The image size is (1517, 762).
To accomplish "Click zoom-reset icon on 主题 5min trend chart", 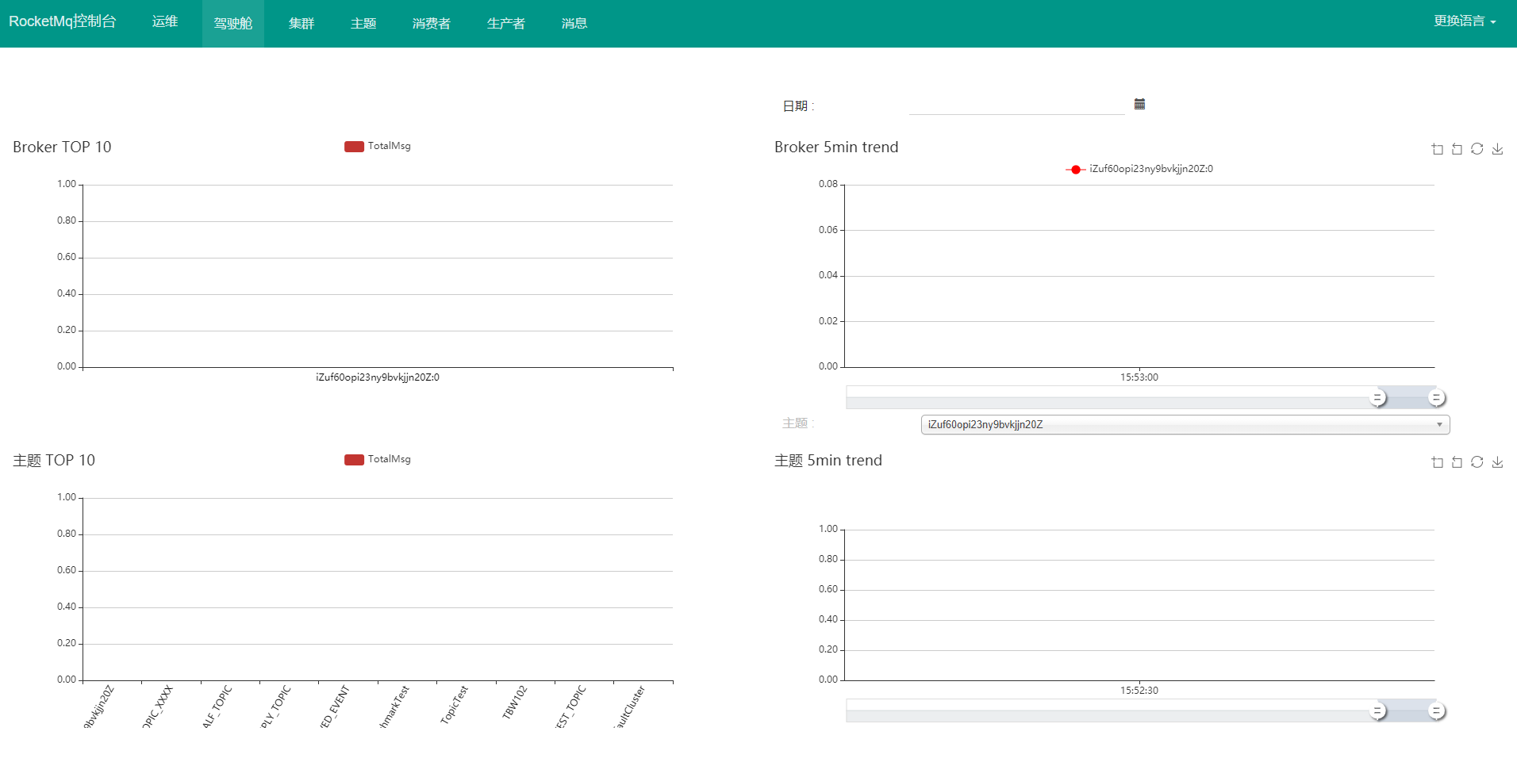I will click(x=1457, y=462).
